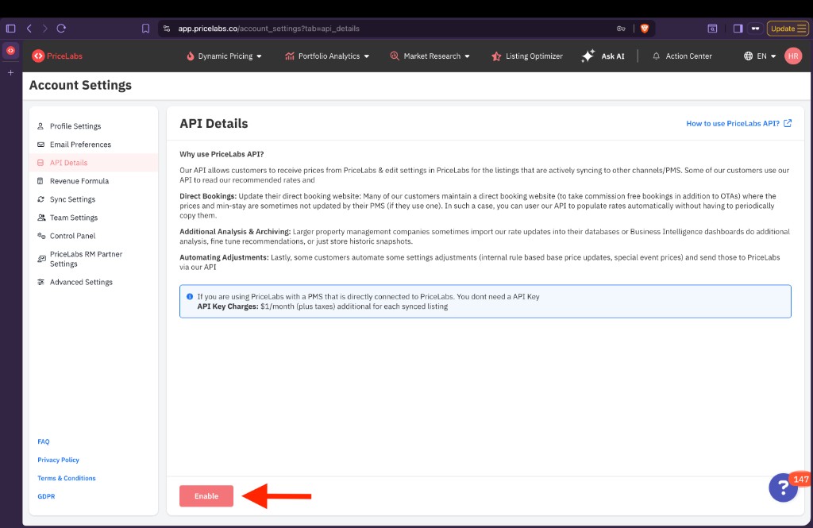Click the 'Why use PriceLabs API?' heading
This screenshot has width=813, height=528.
click(222, 154)
